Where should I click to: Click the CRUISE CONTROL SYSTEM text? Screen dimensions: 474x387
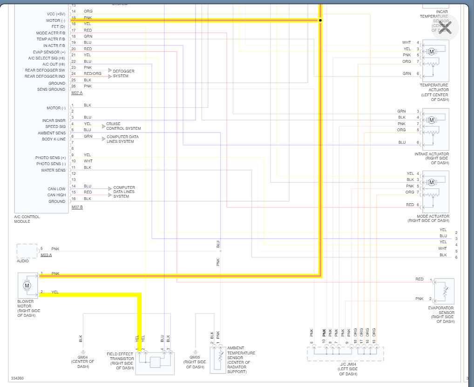coord(123,126)
